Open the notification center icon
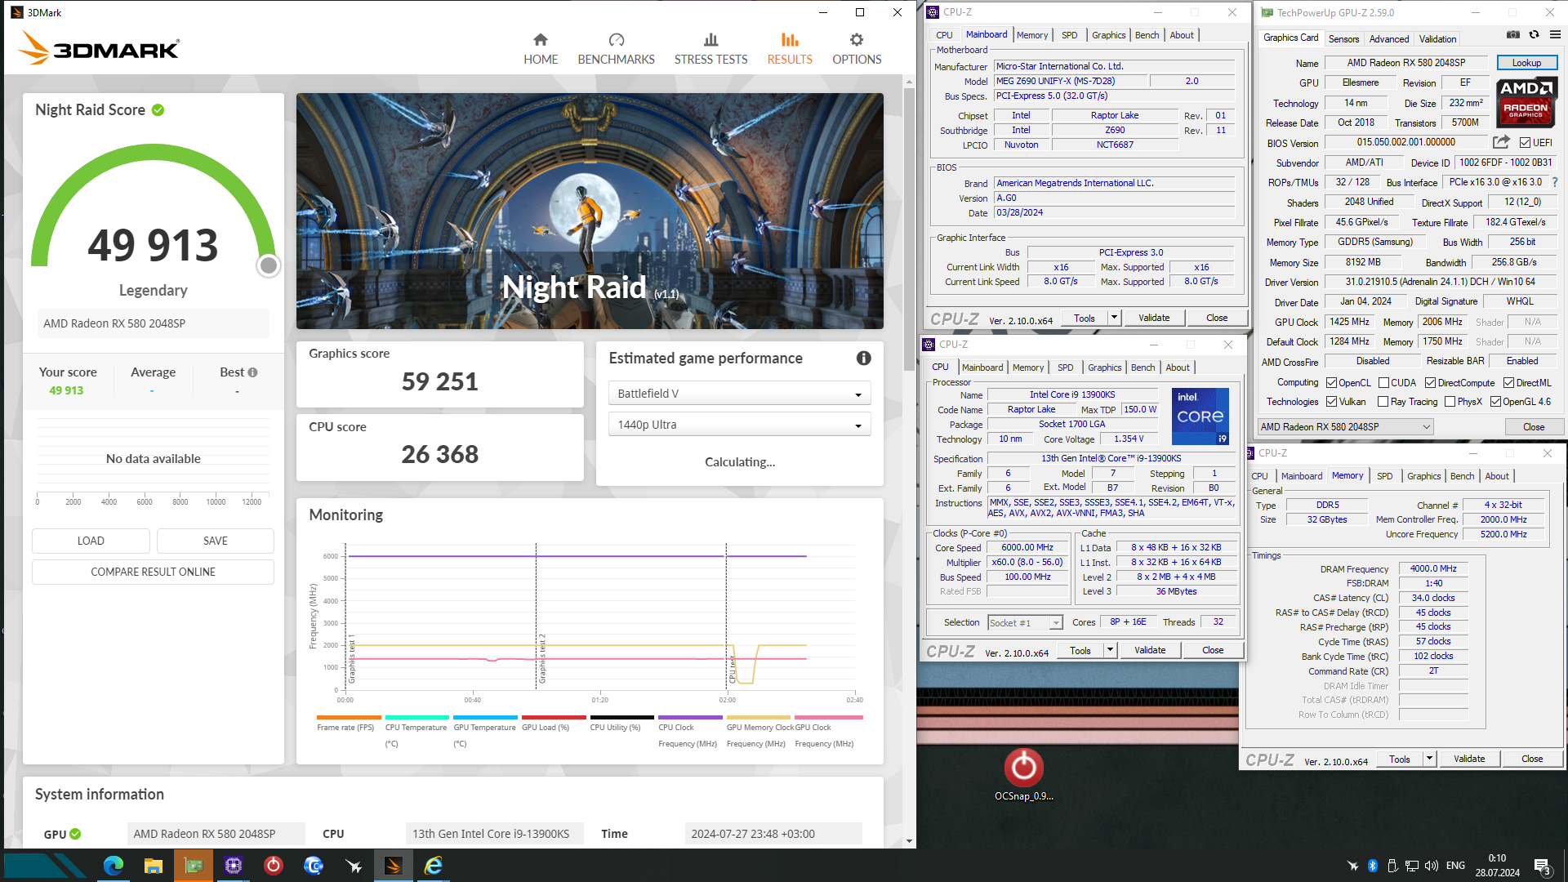Viewport: 1568px width, 882px height. coord(1543,866)
